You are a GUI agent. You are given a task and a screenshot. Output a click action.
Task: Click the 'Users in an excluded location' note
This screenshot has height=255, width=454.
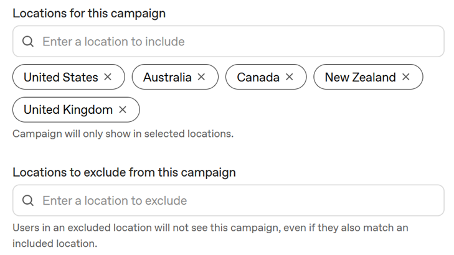click(210, 228)
